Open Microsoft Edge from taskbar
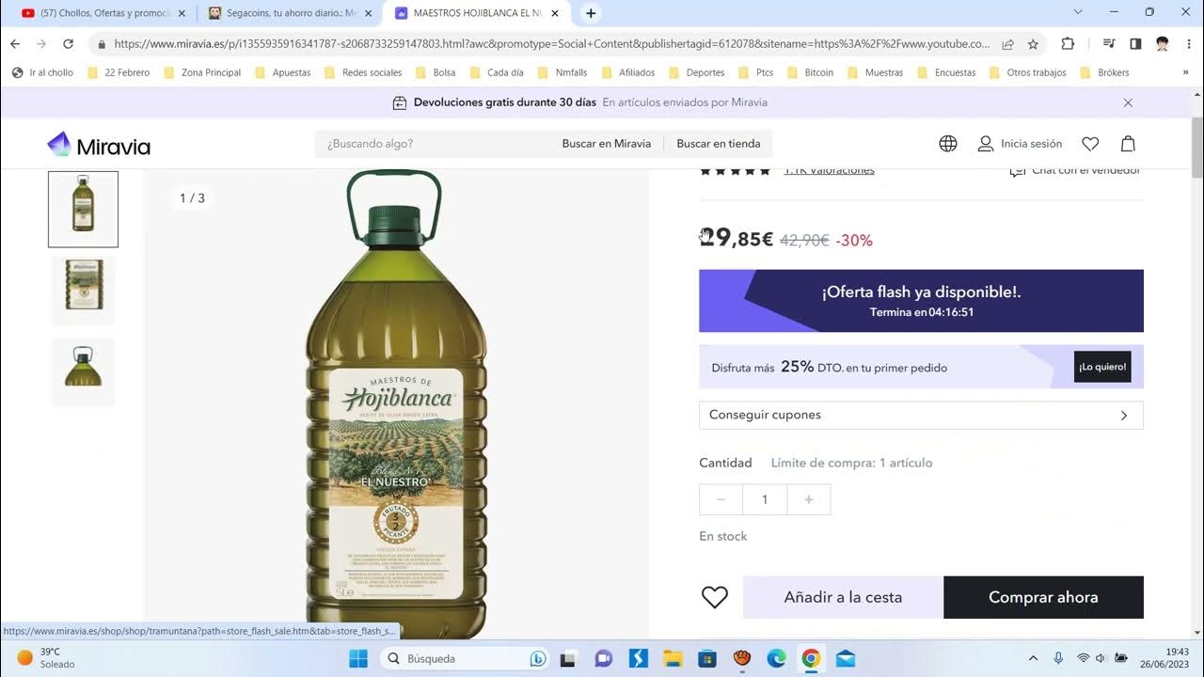 click(x=776, y=658)
